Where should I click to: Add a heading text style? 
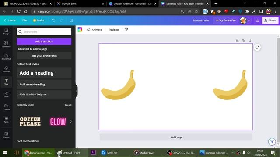[x=44, y=73]
